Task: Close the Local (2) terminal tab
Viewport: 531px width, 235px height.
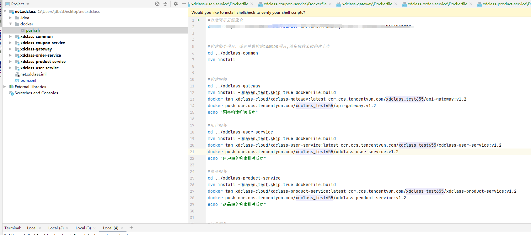Action: coord(67,228)
